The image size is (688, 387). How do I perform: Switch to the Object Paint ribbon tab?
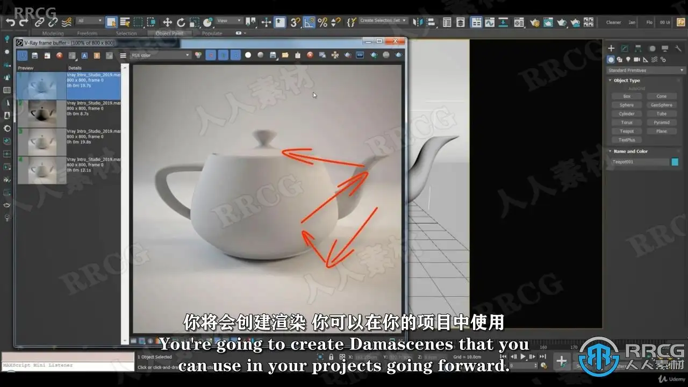(x=169, y=33)
